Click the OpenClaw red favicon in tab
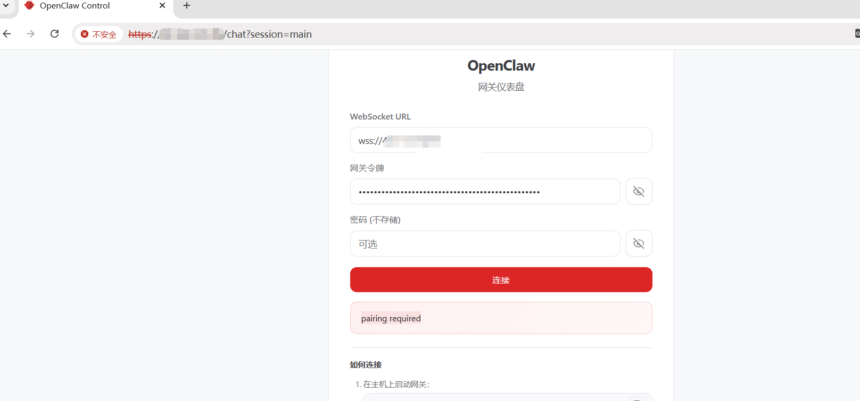This screenshot has width=860, height=401. (x=29, y=5)
